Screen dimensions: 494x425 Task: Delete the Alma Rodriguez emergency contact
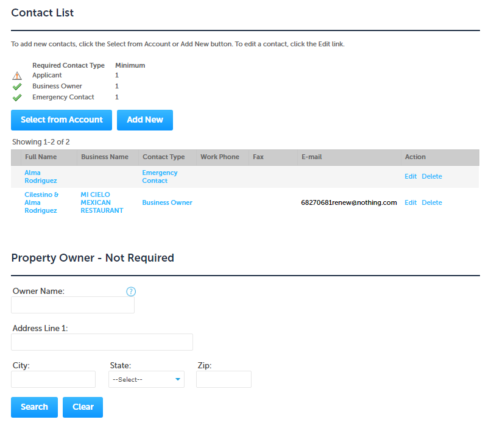(432, 176)
